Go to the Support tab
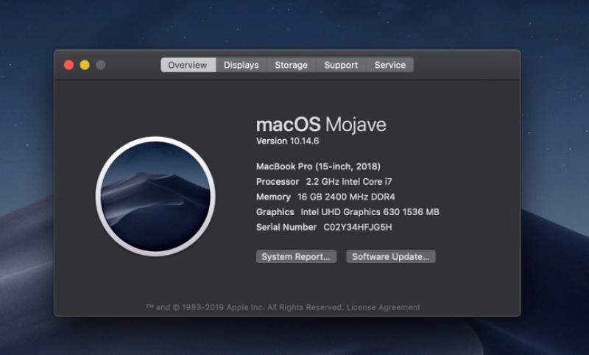Image resolution: width=589 pixels, height=355 pixels. pos(341,65)
